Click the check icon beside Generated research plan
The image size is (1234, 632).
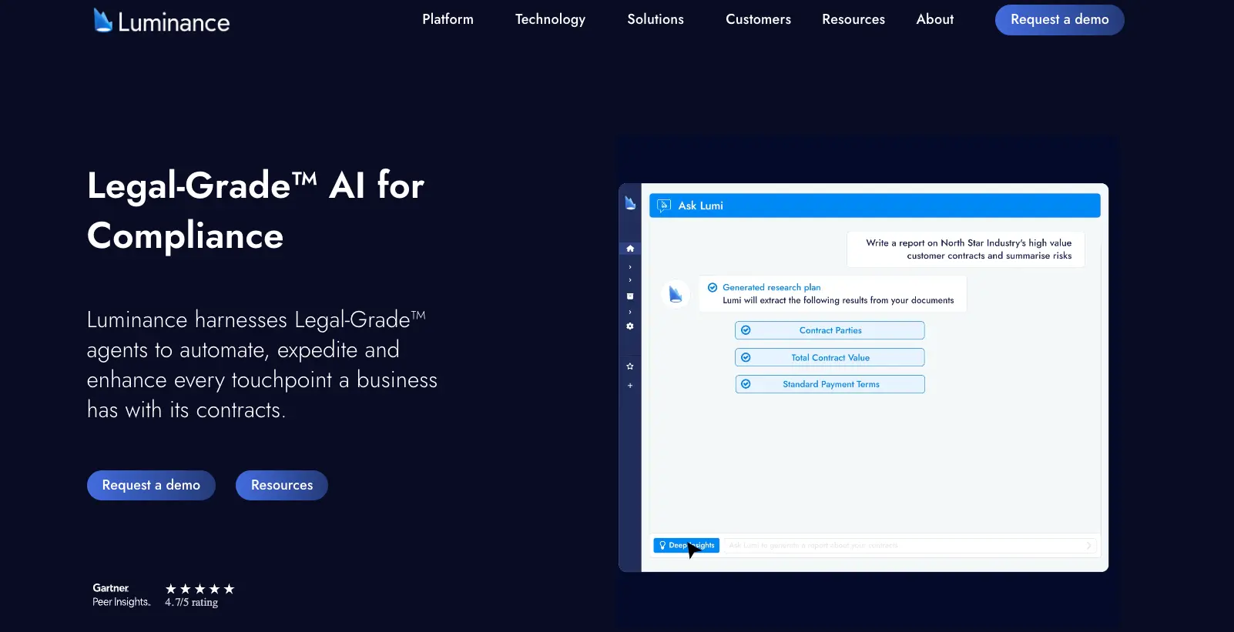[x=713, y=287]
